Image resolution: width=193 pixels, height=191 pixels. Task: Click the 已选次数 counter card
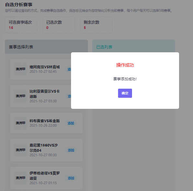coord(59,25)
